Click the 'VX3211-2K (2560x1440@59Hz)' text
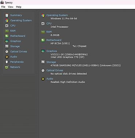 [69, 54]
